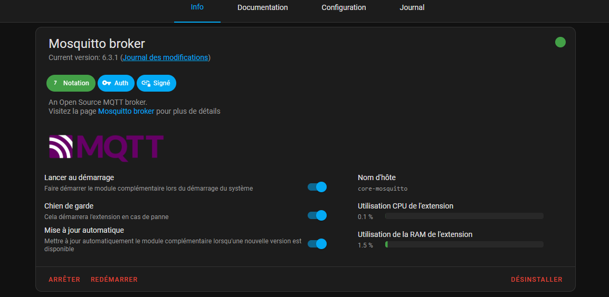Select the core-mosquitto hostname text

pyautogui.click(x=383, y=189)
